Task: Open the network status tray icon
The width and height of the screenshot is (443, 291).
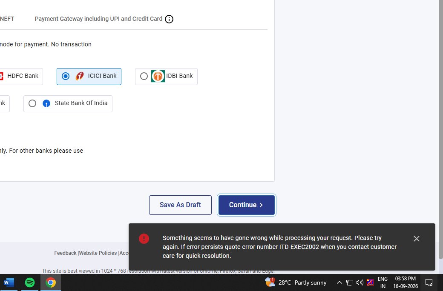Action: (349, 282)
